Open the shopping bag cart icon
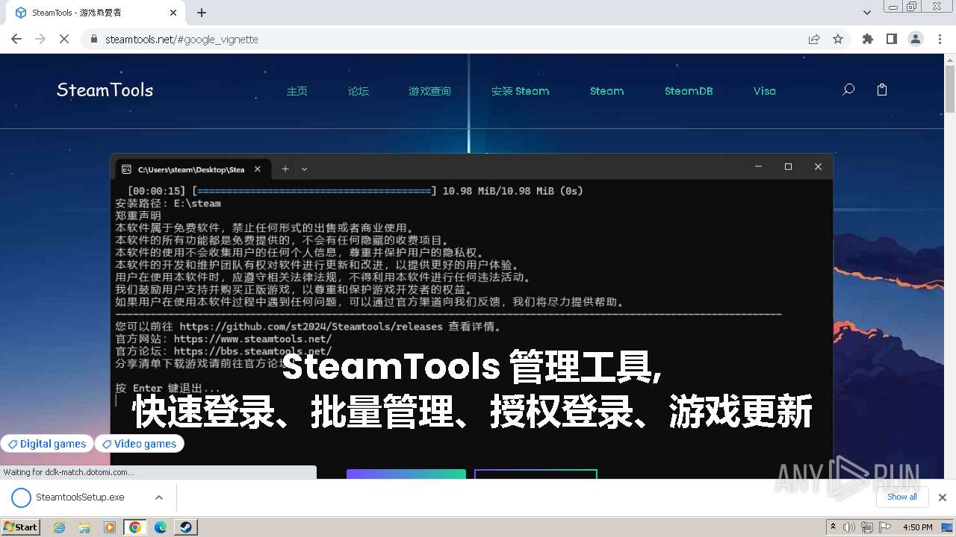 point(882,89)
